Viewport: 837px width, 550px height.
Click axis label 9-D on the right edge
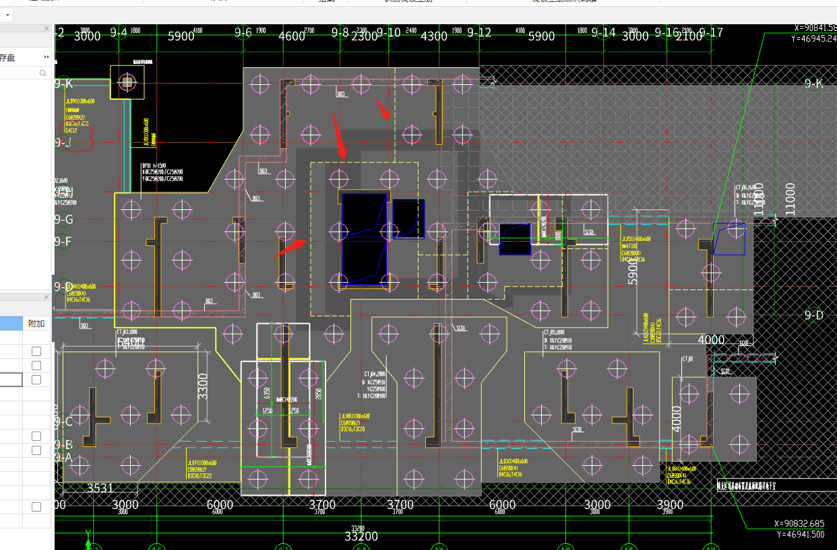pos(814,315)
